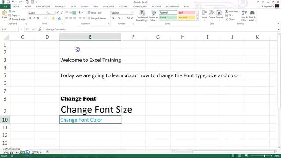This screenshot has width=281, height=158.
Task: Click the Name Box showing E10
Action: coord(9,29)
